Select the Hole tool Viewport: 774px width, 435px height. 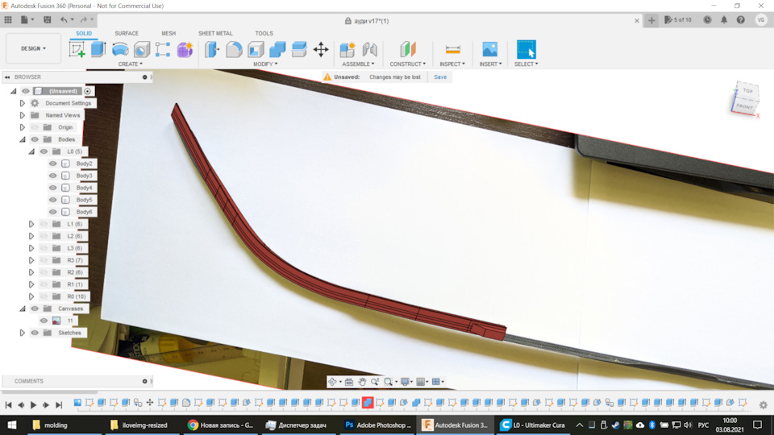pyautogui.click(x=142, y=49)
